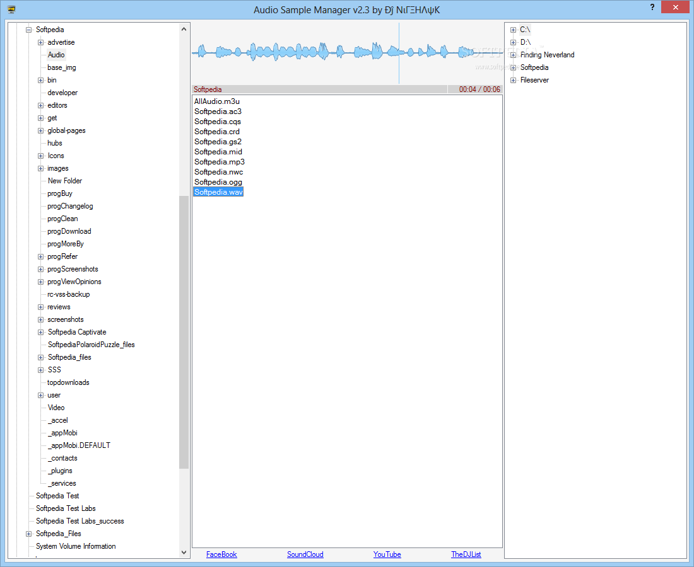Open the FaceBook link
Viewport: 694px width, 567px height.
tap(221, 554)
